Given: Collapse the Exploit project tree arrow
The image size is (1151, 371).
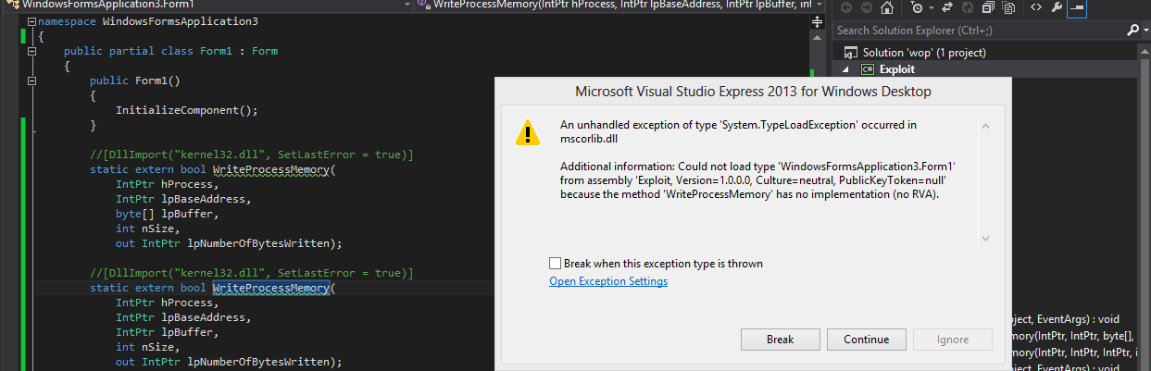Looking at the screenshot, I should coord(845,69).
